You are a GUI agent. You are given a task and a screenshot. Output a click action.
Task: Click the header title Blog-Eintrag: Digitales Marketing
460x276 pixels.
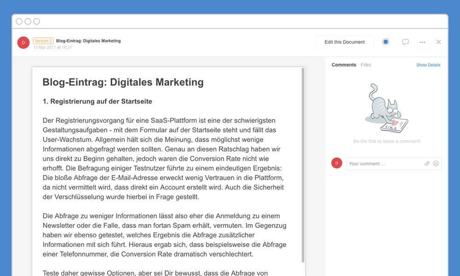coord(88,41)
